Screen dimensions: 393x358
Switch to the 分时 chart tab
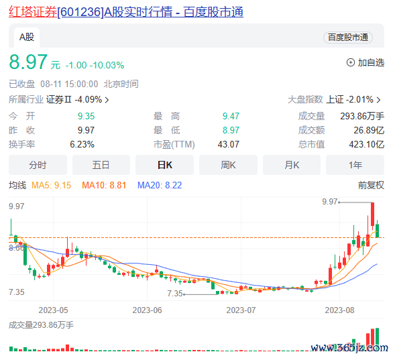pyautogui.click(x=38, y=165)
